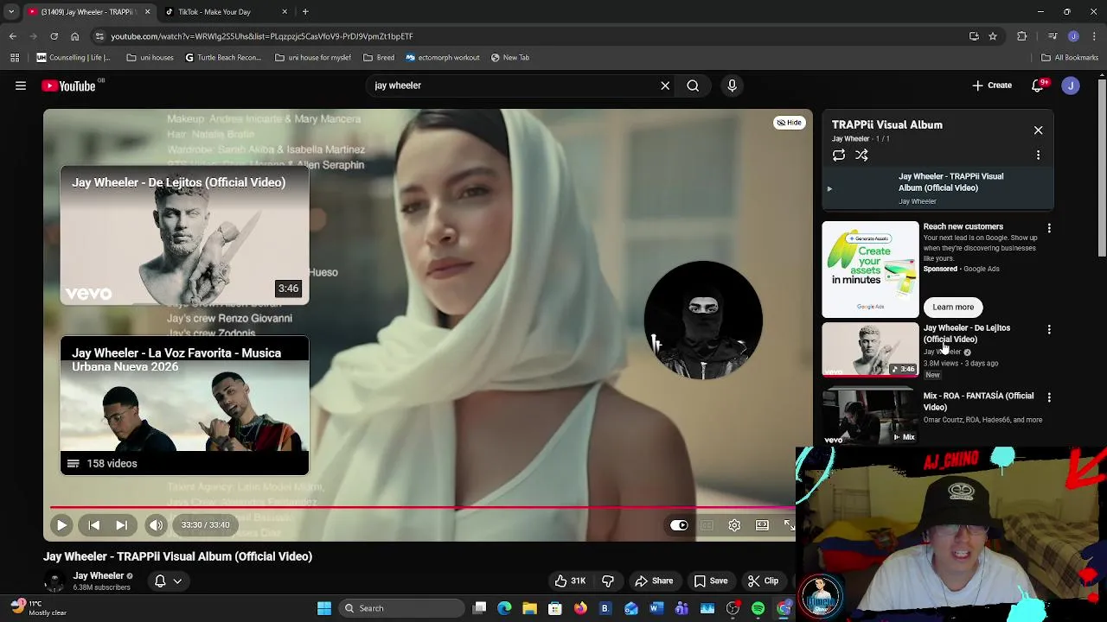1107x622 pixels.
Task: Open a new browser tab with plus button
Action: 305,12
